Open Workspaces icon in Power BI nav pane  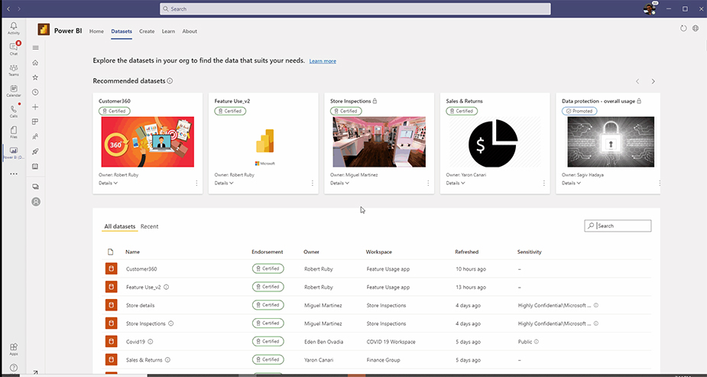pos(36,187)
